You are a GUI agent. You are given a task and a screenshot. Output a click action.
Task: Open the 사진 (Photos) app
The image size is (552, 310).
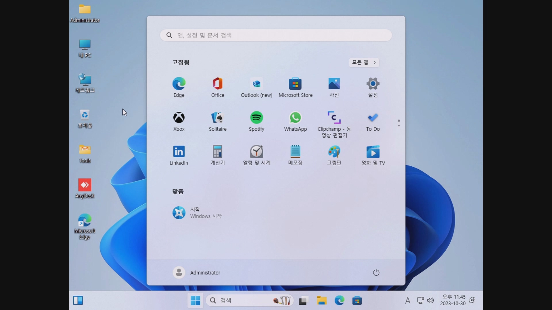pyautogui.click(x=334, y=87)
